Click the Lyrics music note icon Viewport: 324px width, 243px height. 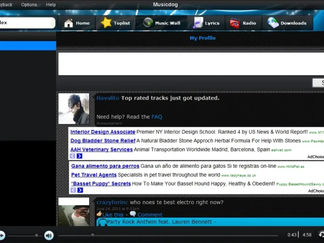coord(198,23)
